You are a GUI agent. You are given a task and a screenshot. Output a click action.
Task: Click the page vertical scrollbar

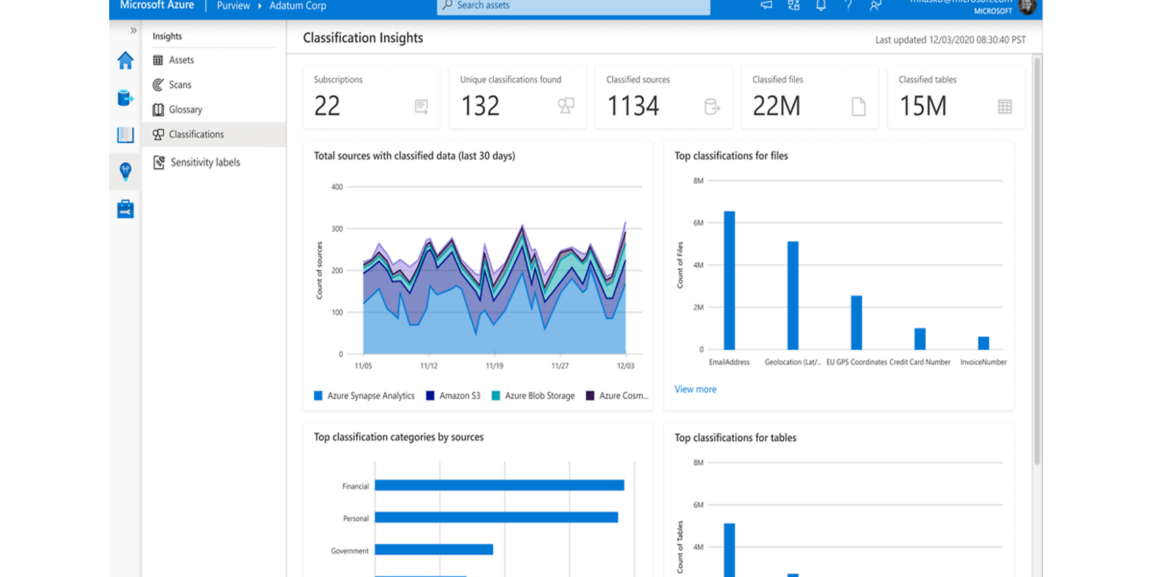pyautogui.click(x=1037, y=261)
